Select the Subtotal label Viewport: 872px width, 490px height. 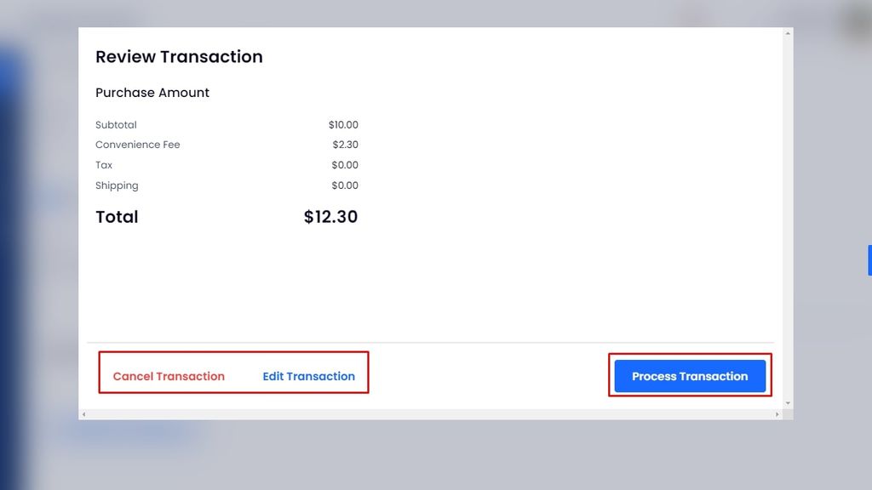[x=116, y=125]
